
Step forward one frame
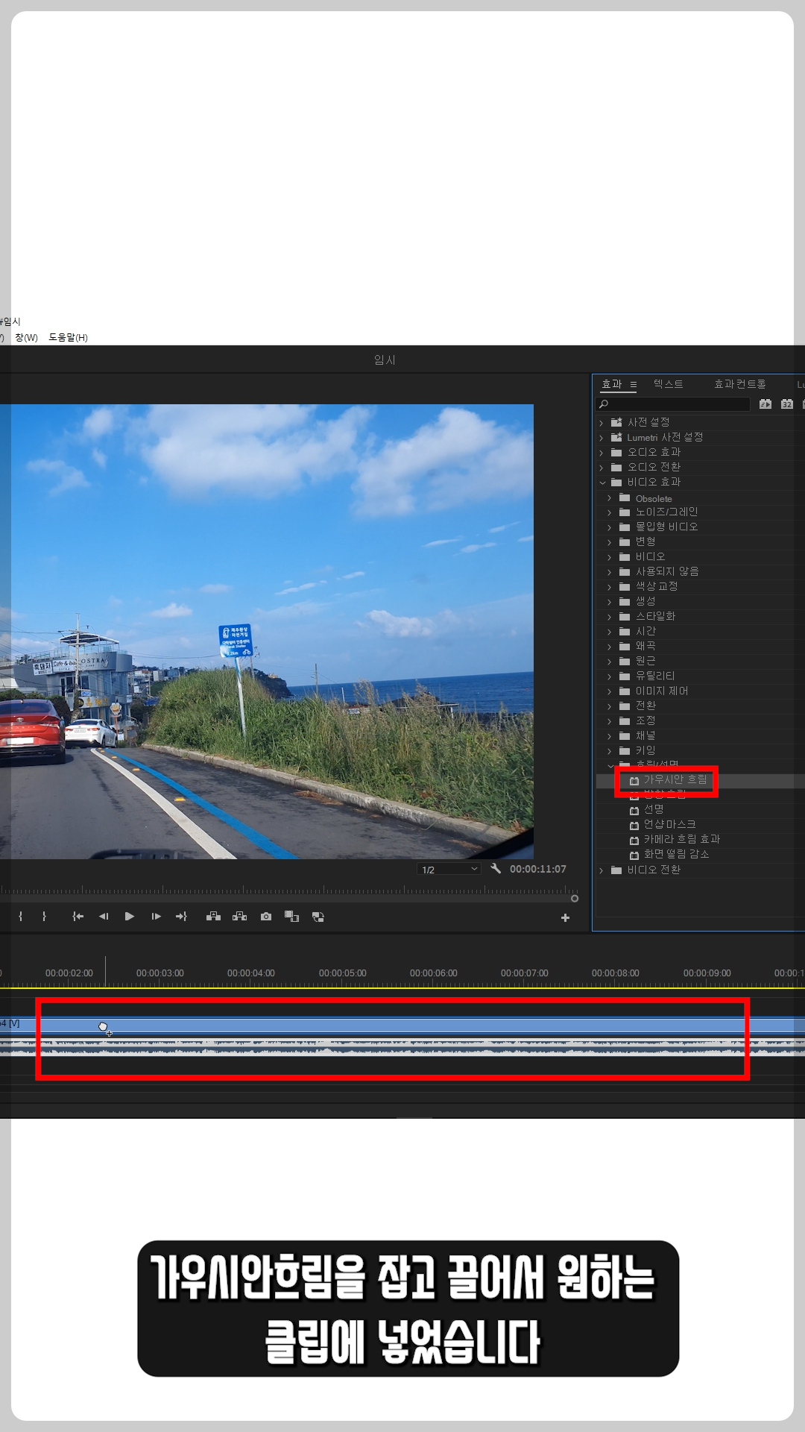(x=156, y=917)
